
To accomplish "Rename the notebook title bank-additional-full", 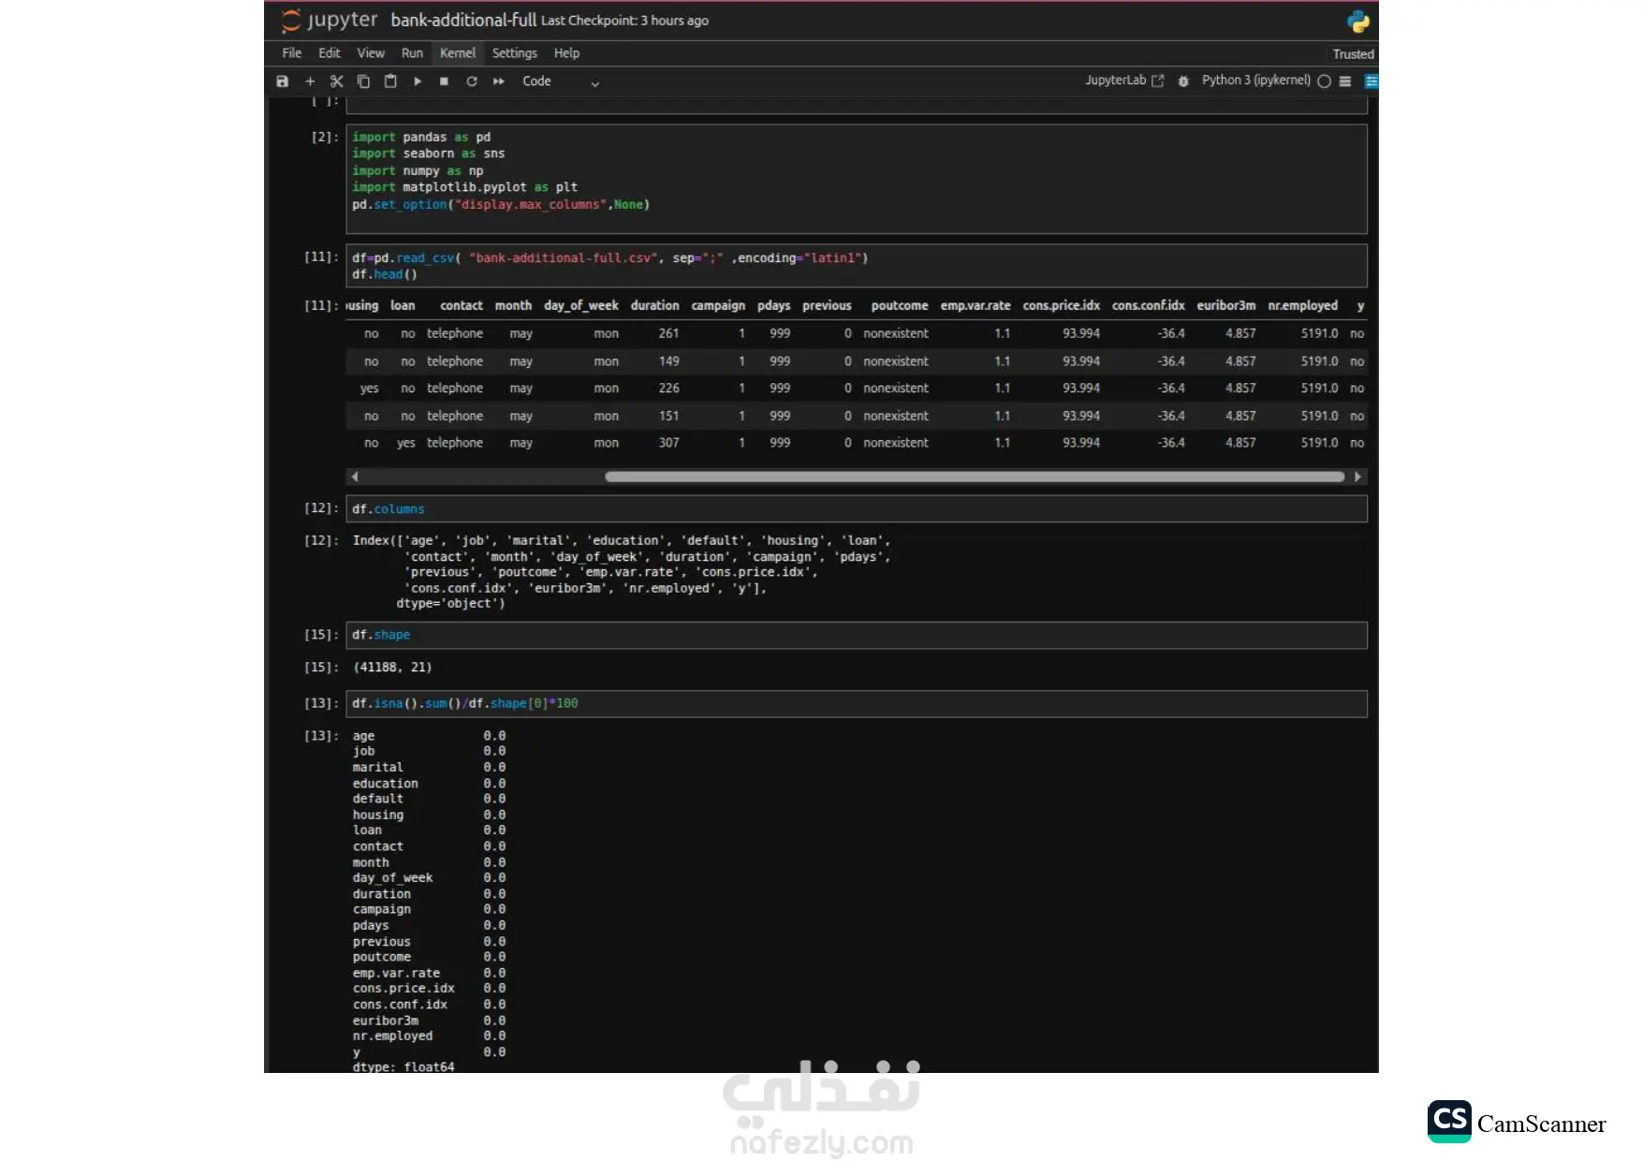I will click(x=463, y=20).
